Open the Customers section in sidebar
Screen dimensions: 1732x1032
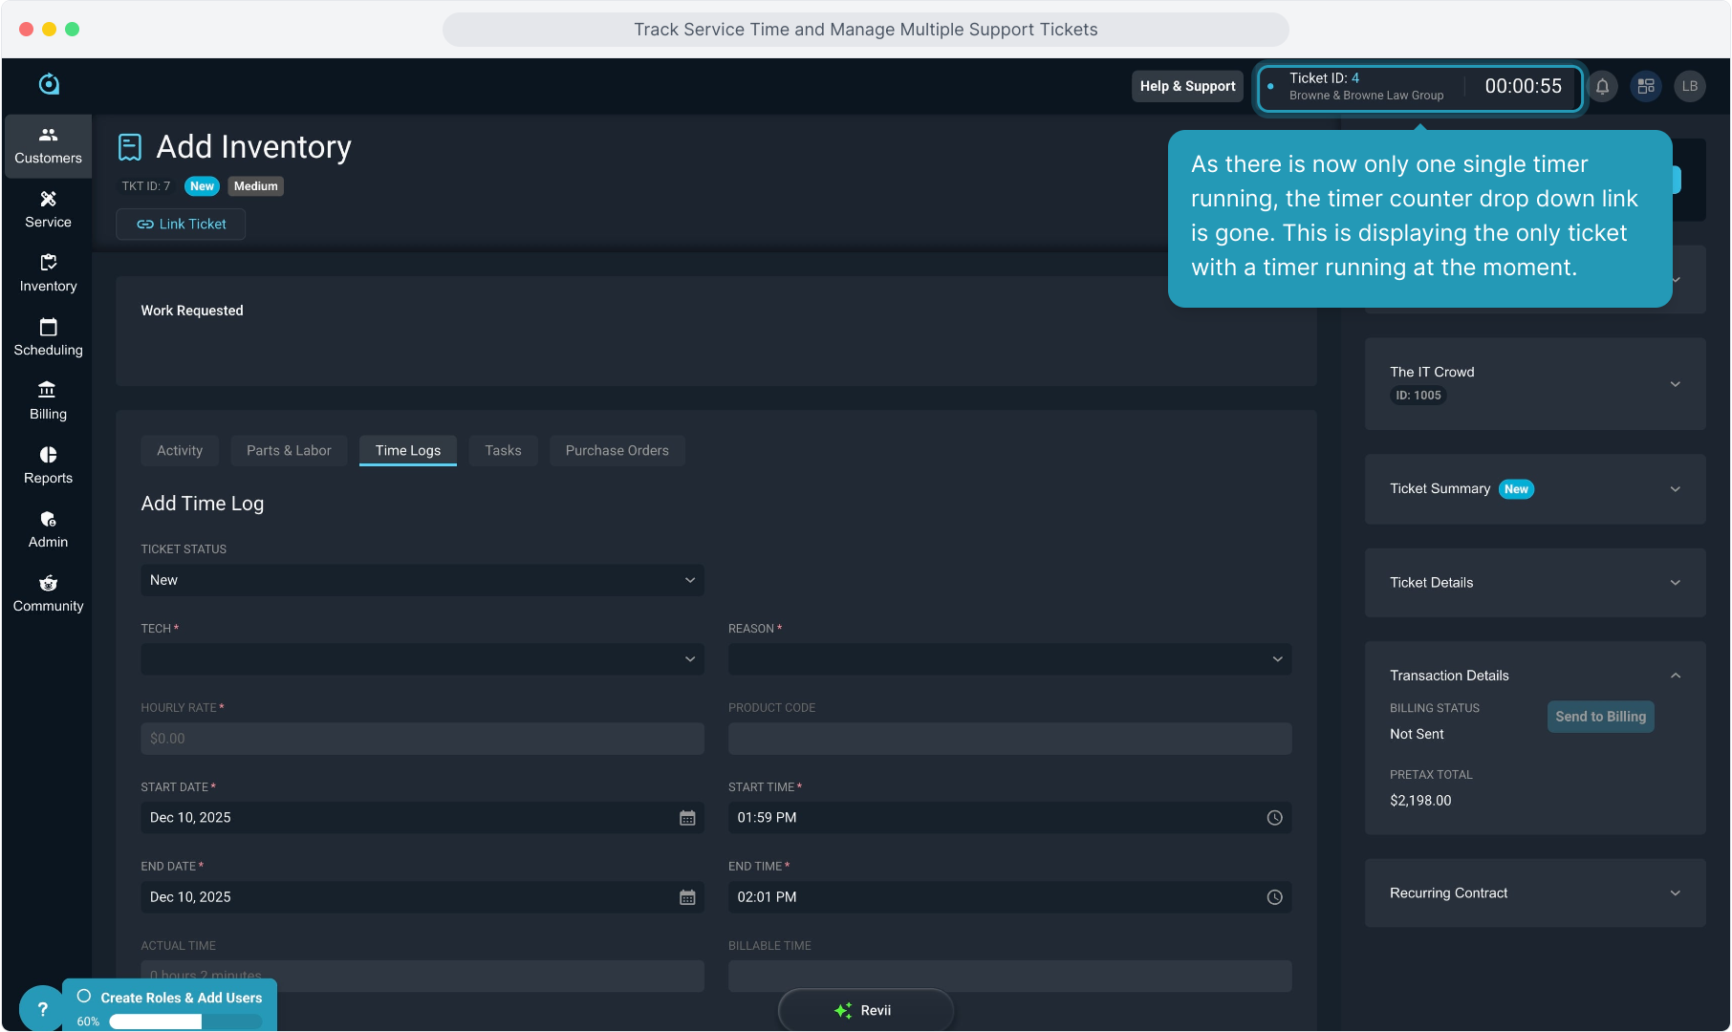tap(48, 146)
